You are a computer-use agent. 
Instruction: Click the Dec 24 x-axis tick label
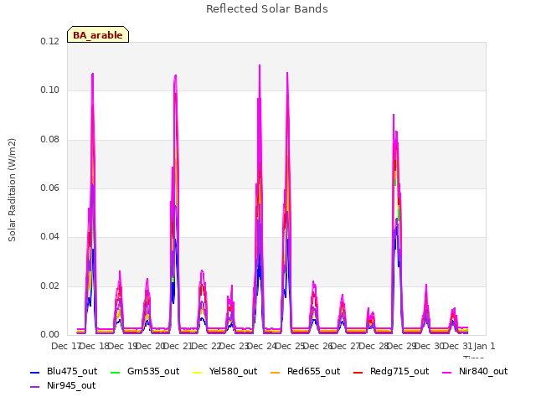click(261, 346)
